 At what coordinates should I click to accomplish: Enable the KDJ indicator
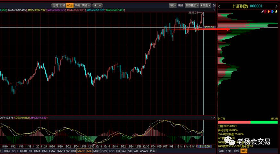[x=73, y=151]
